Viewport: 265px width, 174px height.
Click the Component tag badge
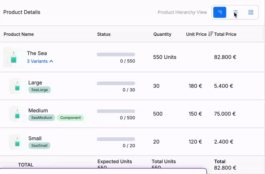(x=71, y=118)
